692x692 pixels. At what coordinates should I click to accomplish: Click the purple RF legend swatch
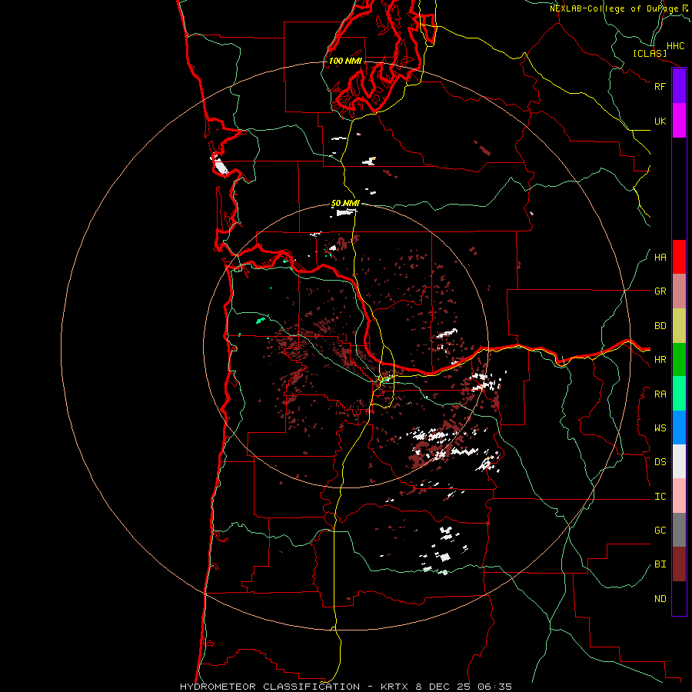(679, 86)
